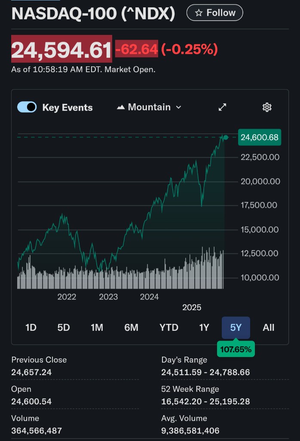Click the mountain icon beside Mountain

121,107
